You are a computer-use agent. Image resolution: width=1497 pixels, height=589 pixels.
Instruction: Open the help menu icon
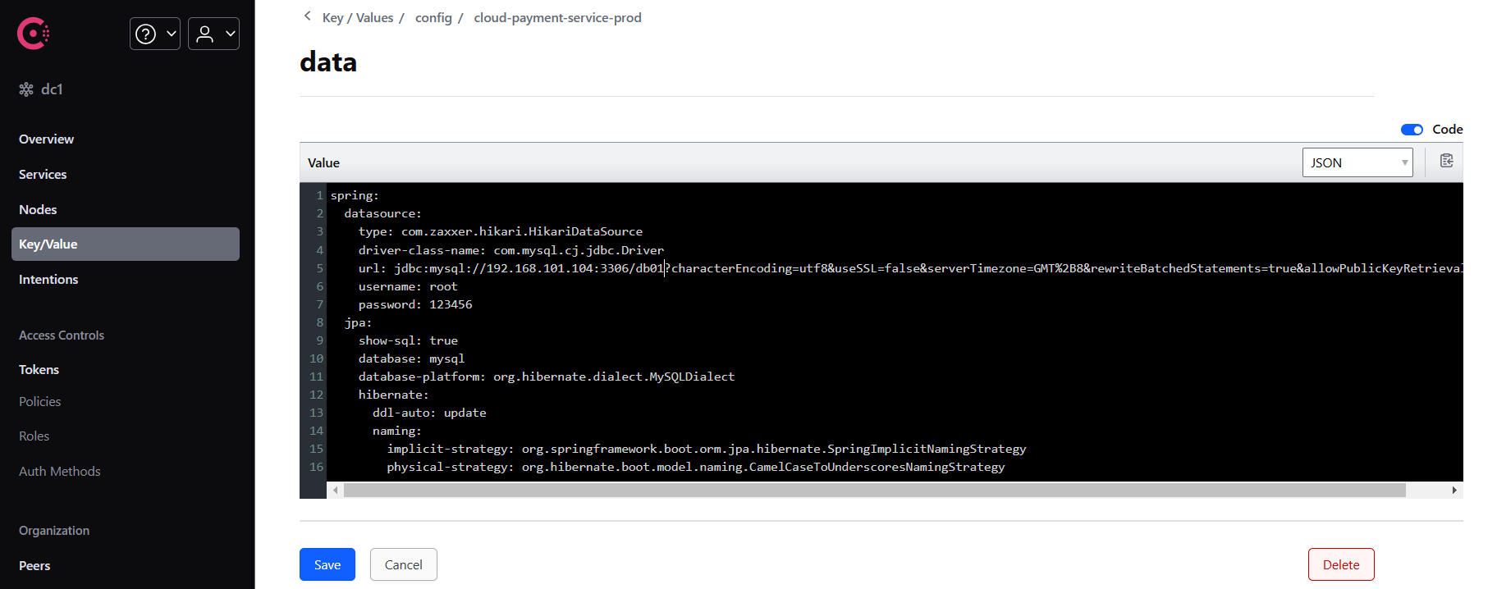tap(146, 34)
